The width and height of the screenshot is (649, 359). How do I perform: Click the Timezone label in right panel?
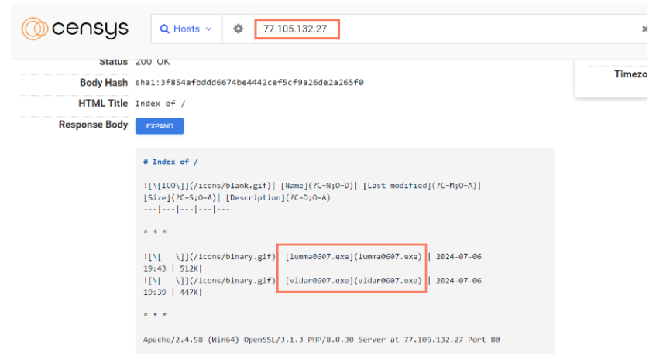(x=629, y=74)
